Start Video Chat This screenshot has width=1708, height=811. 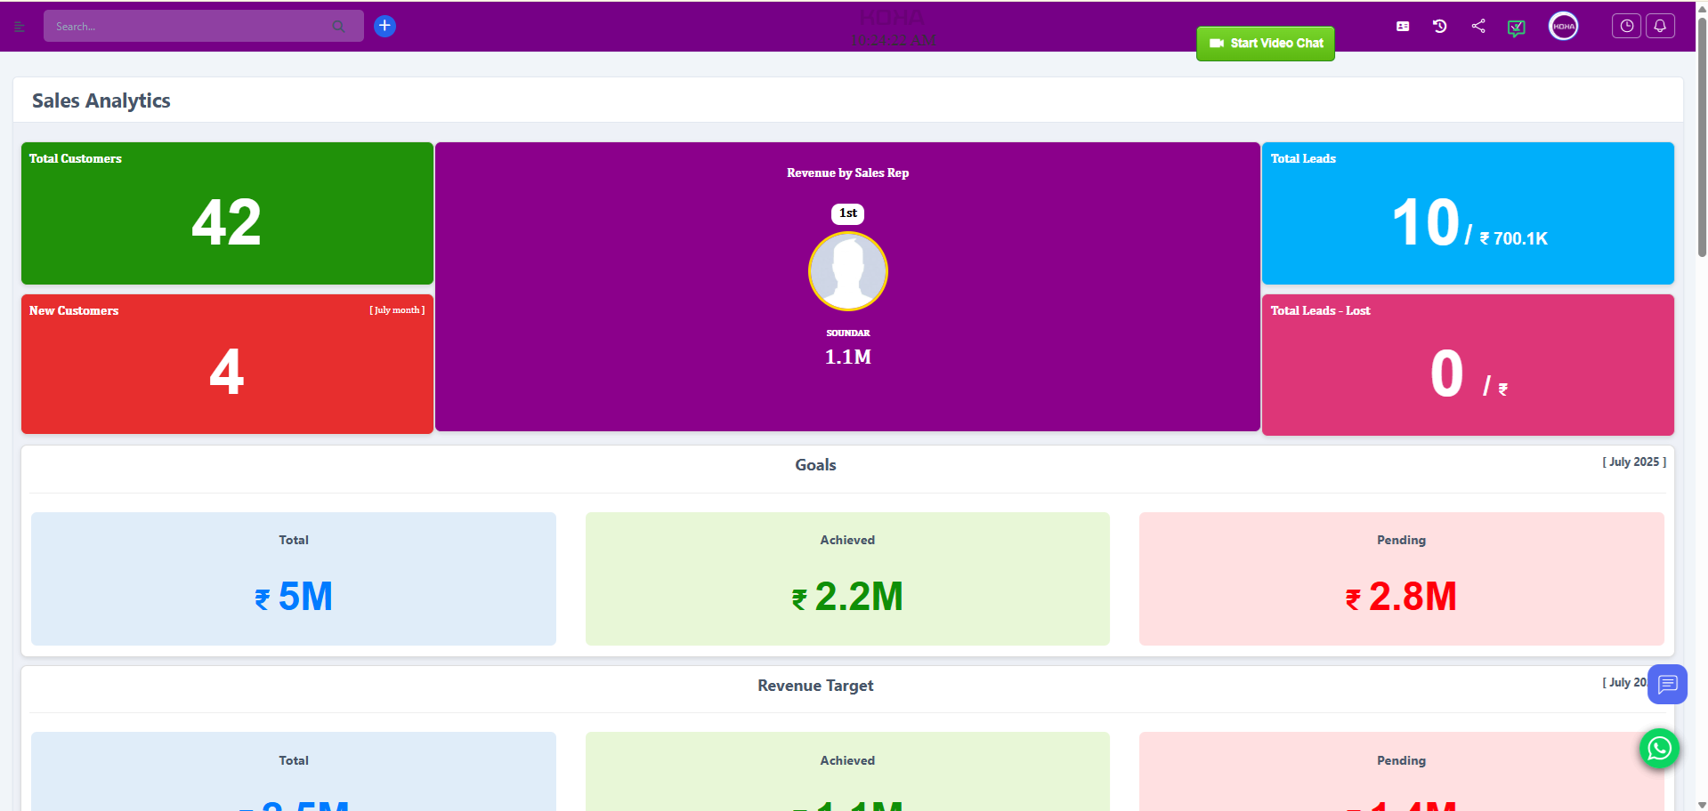1265,44
